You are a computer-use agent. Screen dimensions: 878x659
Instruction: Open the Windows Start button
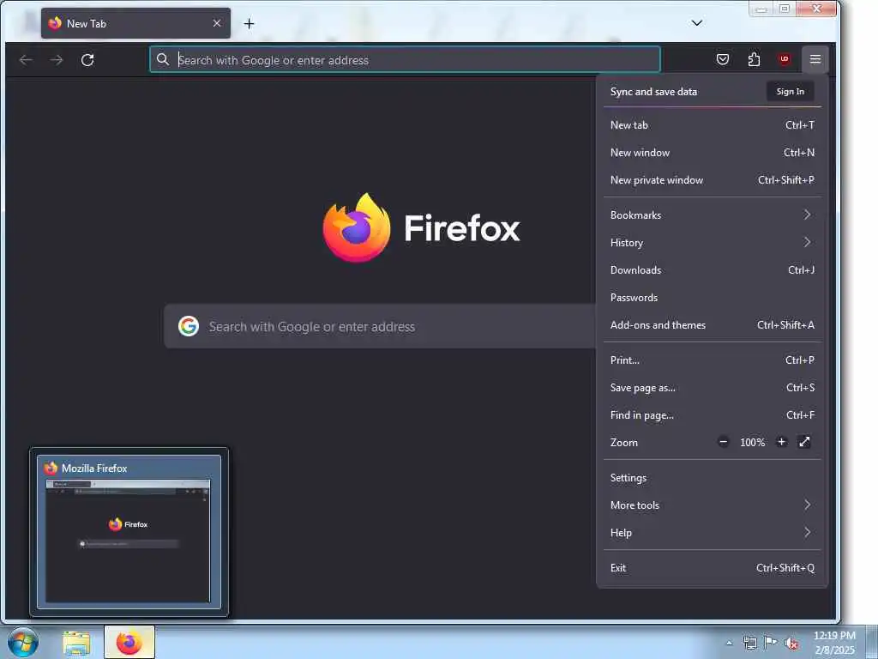click(x=23, y=642)
